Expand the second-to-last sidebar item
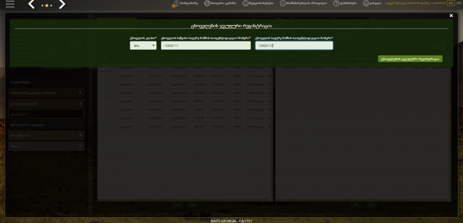The width and height of the screenshot is (463, 223). 46,136
